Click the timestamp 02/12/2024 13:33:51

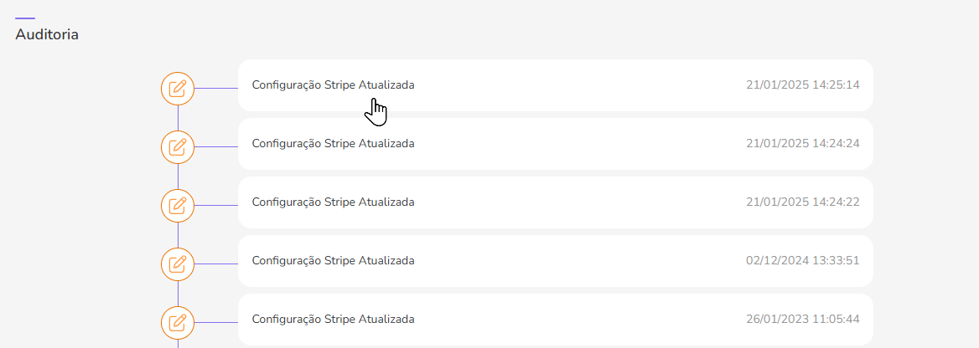(x=802, y=261)
